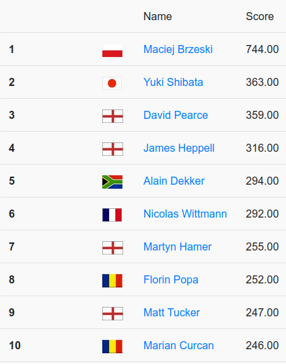This screenshot has height=364, width=286.
Task: Click the England flag beside David Pearce
Action: pos(112,116)
